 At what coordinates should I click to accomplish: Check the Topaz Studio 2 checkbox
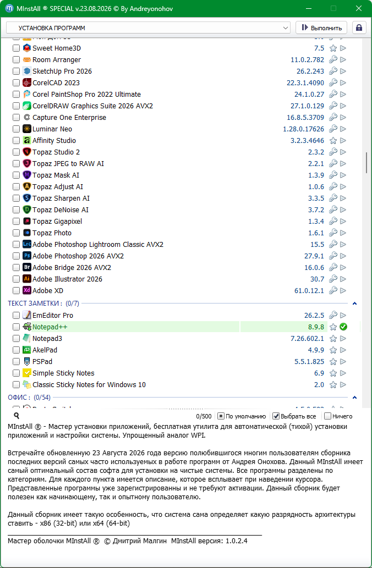(16, 152)
